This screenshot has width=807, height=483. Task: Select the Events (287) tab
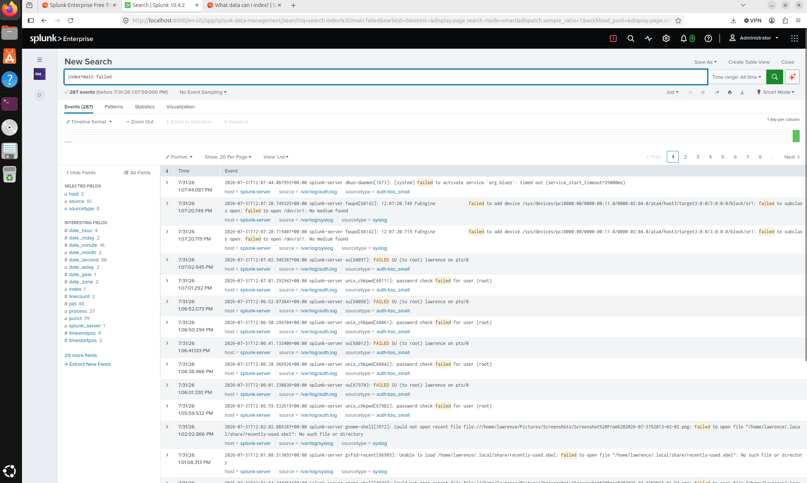[78, 107]
